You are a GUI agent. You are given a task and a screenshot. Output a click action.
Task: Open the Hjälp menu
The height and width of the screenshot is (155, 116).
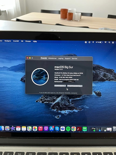coord(35,42)
